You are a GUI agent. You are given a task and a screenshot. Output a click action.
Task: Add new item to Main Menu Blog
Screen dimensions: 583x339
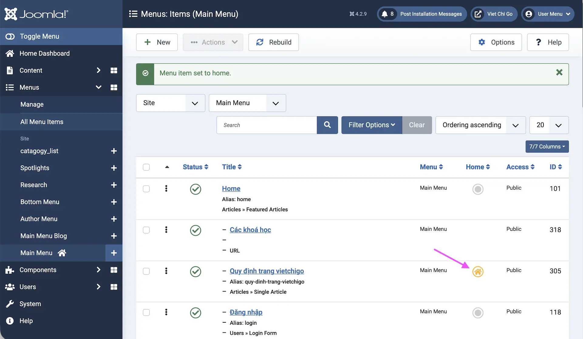click(114, 236)
